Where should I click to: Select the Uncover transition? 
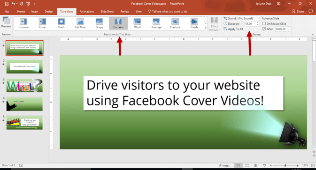[23, 23]
